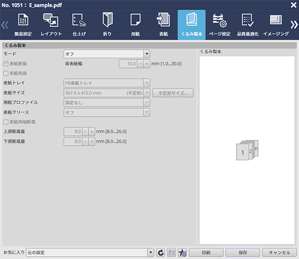Click the キャンセル cancel button
The height and width of the screenshot is (259, 299).
[x=279, y=253]
